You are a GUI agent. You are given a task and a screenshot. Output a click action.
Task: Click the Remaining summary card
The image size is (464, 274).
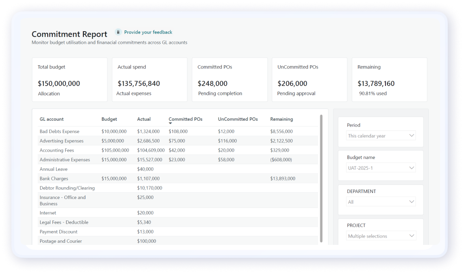point(389,79)
